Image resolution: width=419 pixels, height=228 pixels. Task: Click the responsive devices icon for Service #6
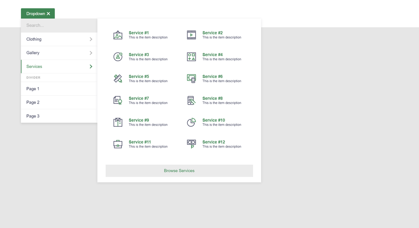tap(191, 78)
